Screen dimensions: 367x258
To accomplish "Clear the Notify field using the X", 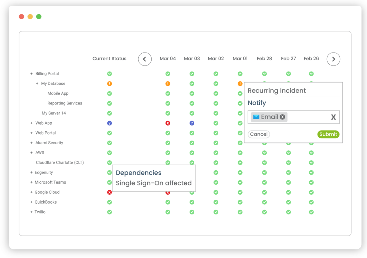I will 333,117.
